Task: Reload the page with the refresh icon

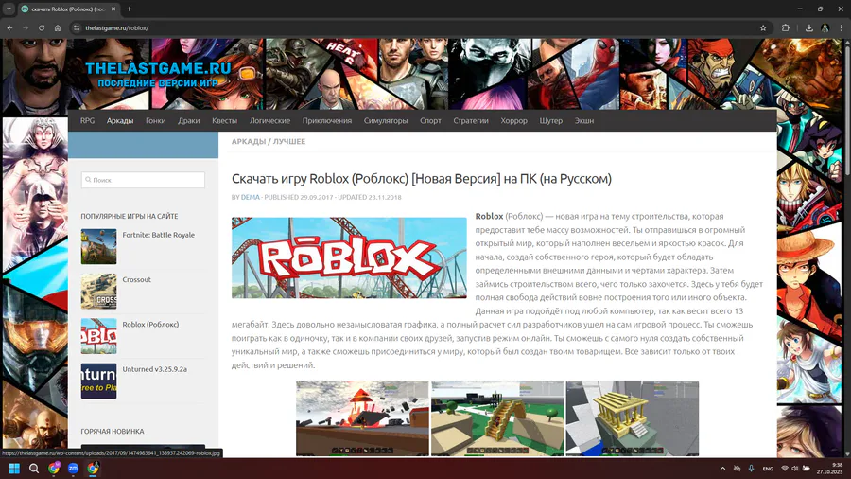Action: pyautogui.click(x=42, y=27)
